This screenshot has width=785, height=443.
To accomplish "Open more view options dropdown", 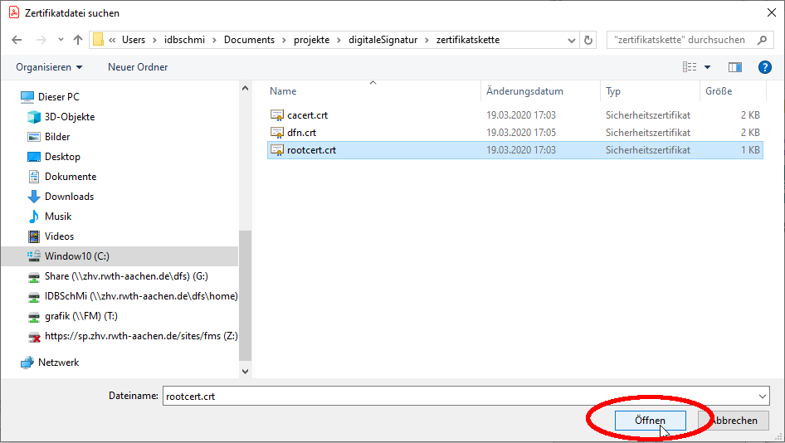I will pyautogui.click(x=707, y=67).
